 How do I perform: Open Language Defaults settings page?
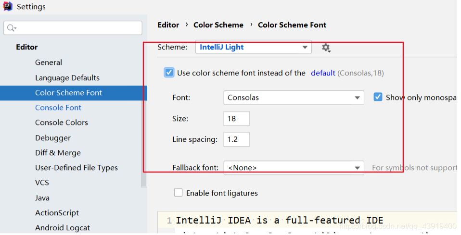[x=67, y=78]
